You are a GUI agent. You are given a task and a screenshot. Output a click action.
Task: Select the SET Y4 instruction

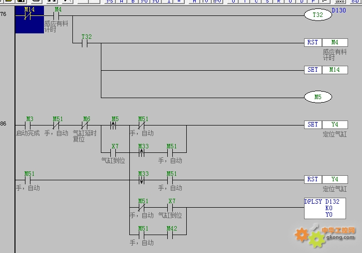click(x=326, y=125)
